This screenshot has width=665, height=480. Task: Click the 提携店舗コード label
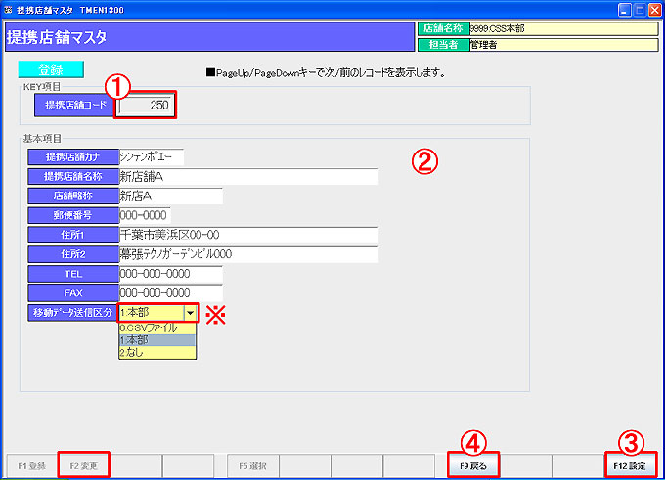pos(74,106)
